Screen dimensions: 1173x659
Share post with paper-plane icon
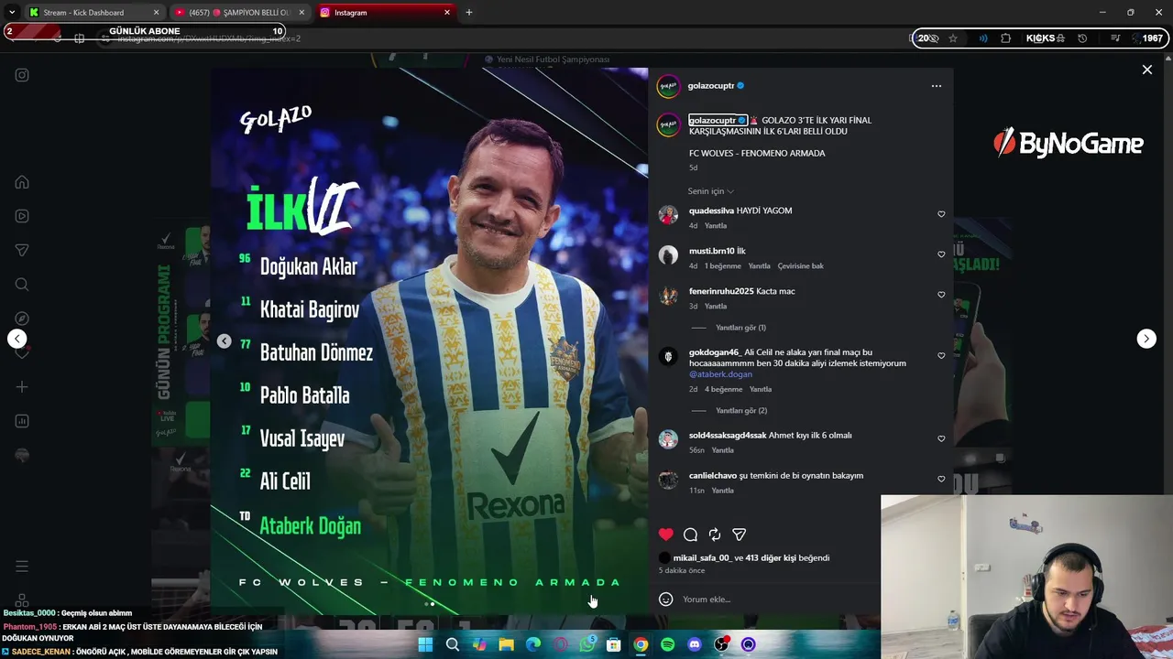pyautogui.click(x=739, y=535)
